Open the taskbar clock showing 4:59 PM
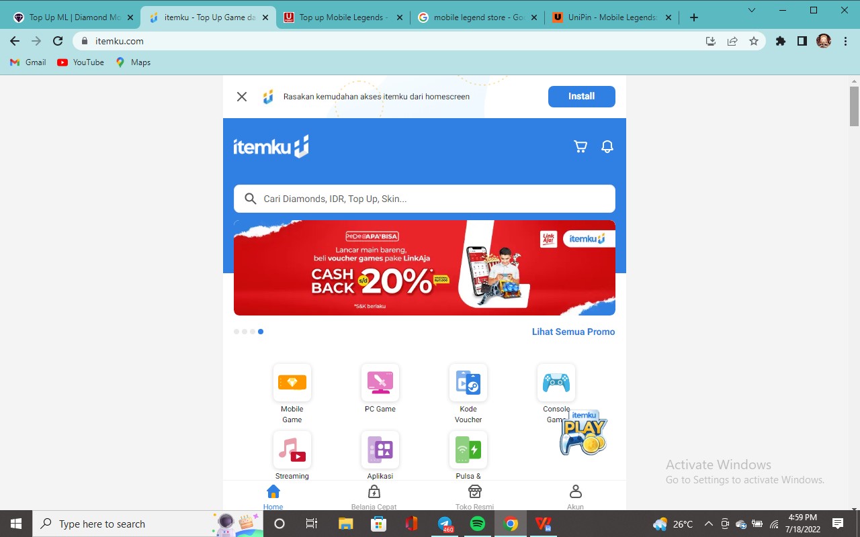 tap(802, 524)
